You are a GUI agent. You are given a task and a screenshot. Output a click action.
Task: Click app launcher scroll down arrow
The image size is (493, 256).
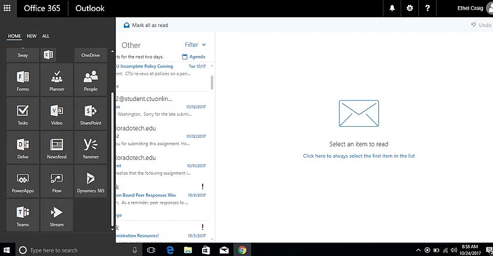(112, 229)
